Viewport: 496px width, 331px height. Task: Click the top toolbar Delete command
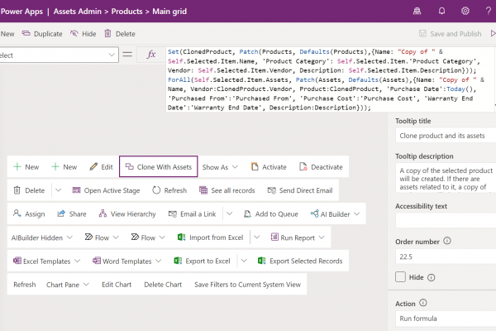120,34
